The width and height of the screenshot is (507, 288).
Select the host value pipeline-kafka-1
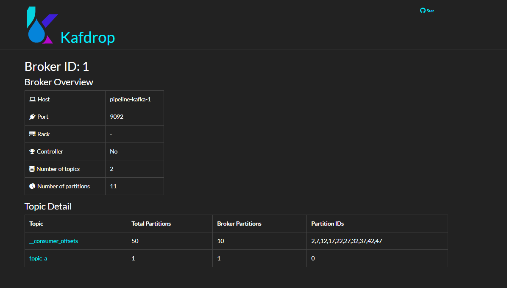(x=130, y=99)
